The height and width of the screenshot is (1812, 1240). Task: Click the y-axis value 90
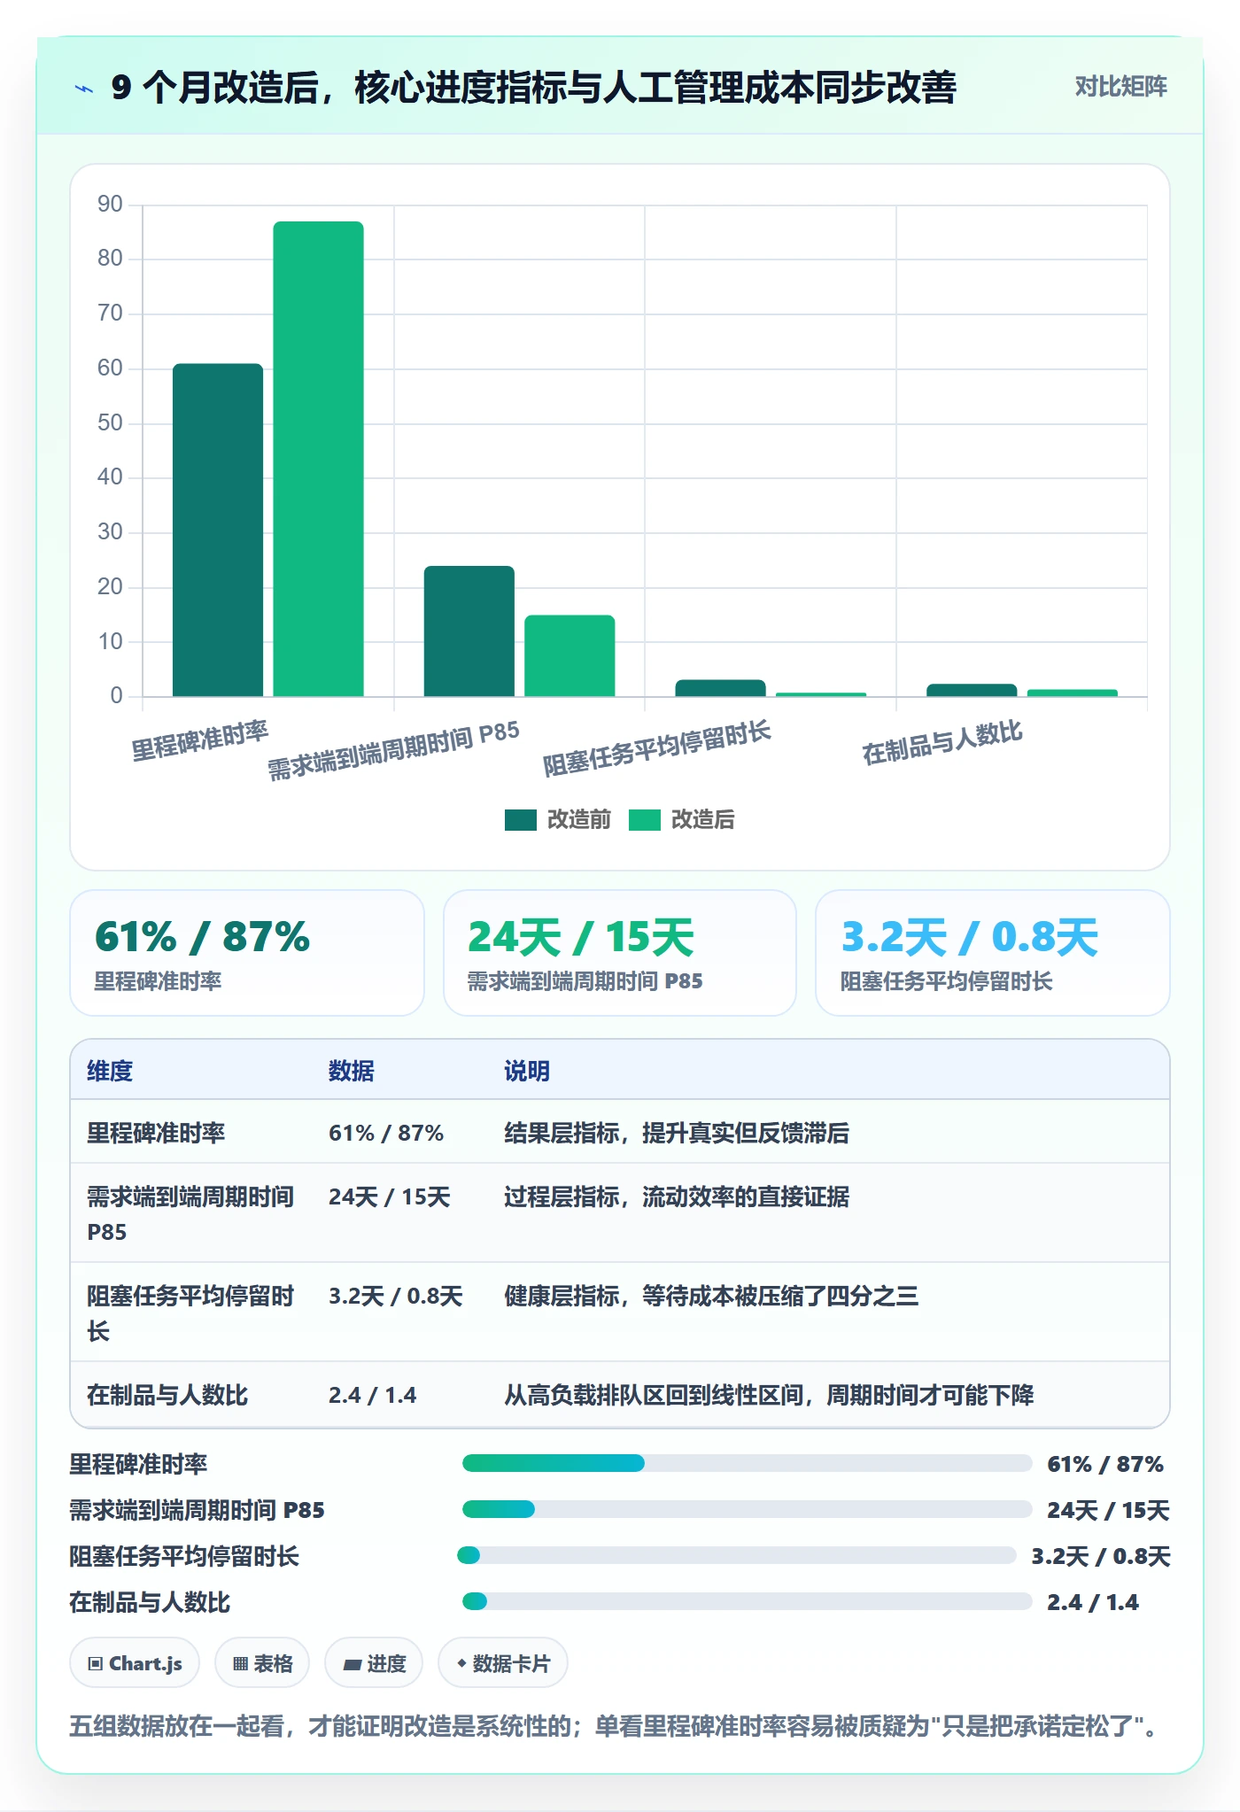click(110, 205)
